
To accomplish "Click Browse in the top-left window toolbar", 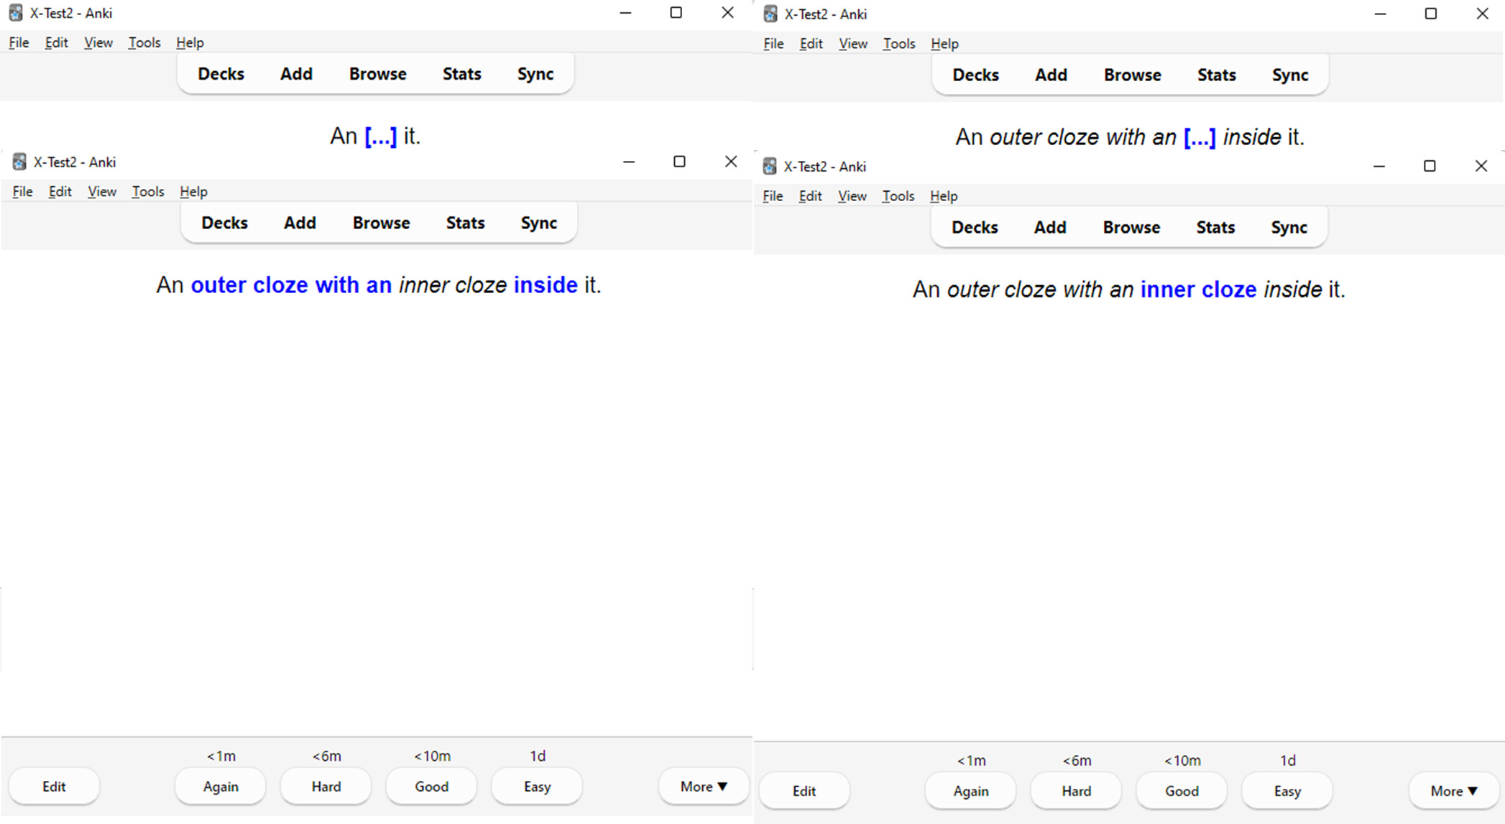I will point(377,74).
